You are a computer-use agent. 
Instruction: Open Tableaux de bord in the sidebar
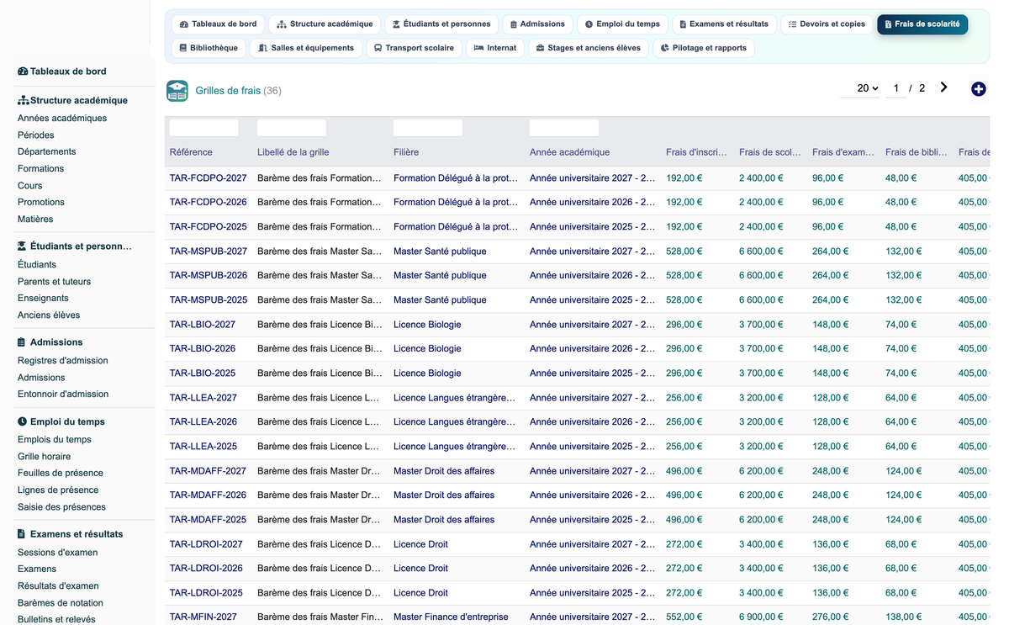click(x=62, y=72)
